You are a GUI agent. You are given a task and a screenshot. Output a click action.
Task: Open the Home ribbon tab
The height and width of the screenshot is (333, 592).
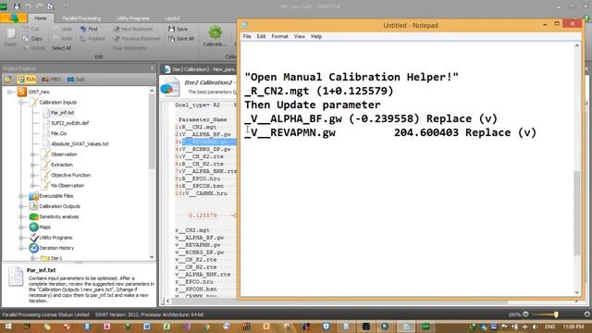coord(41,18)
